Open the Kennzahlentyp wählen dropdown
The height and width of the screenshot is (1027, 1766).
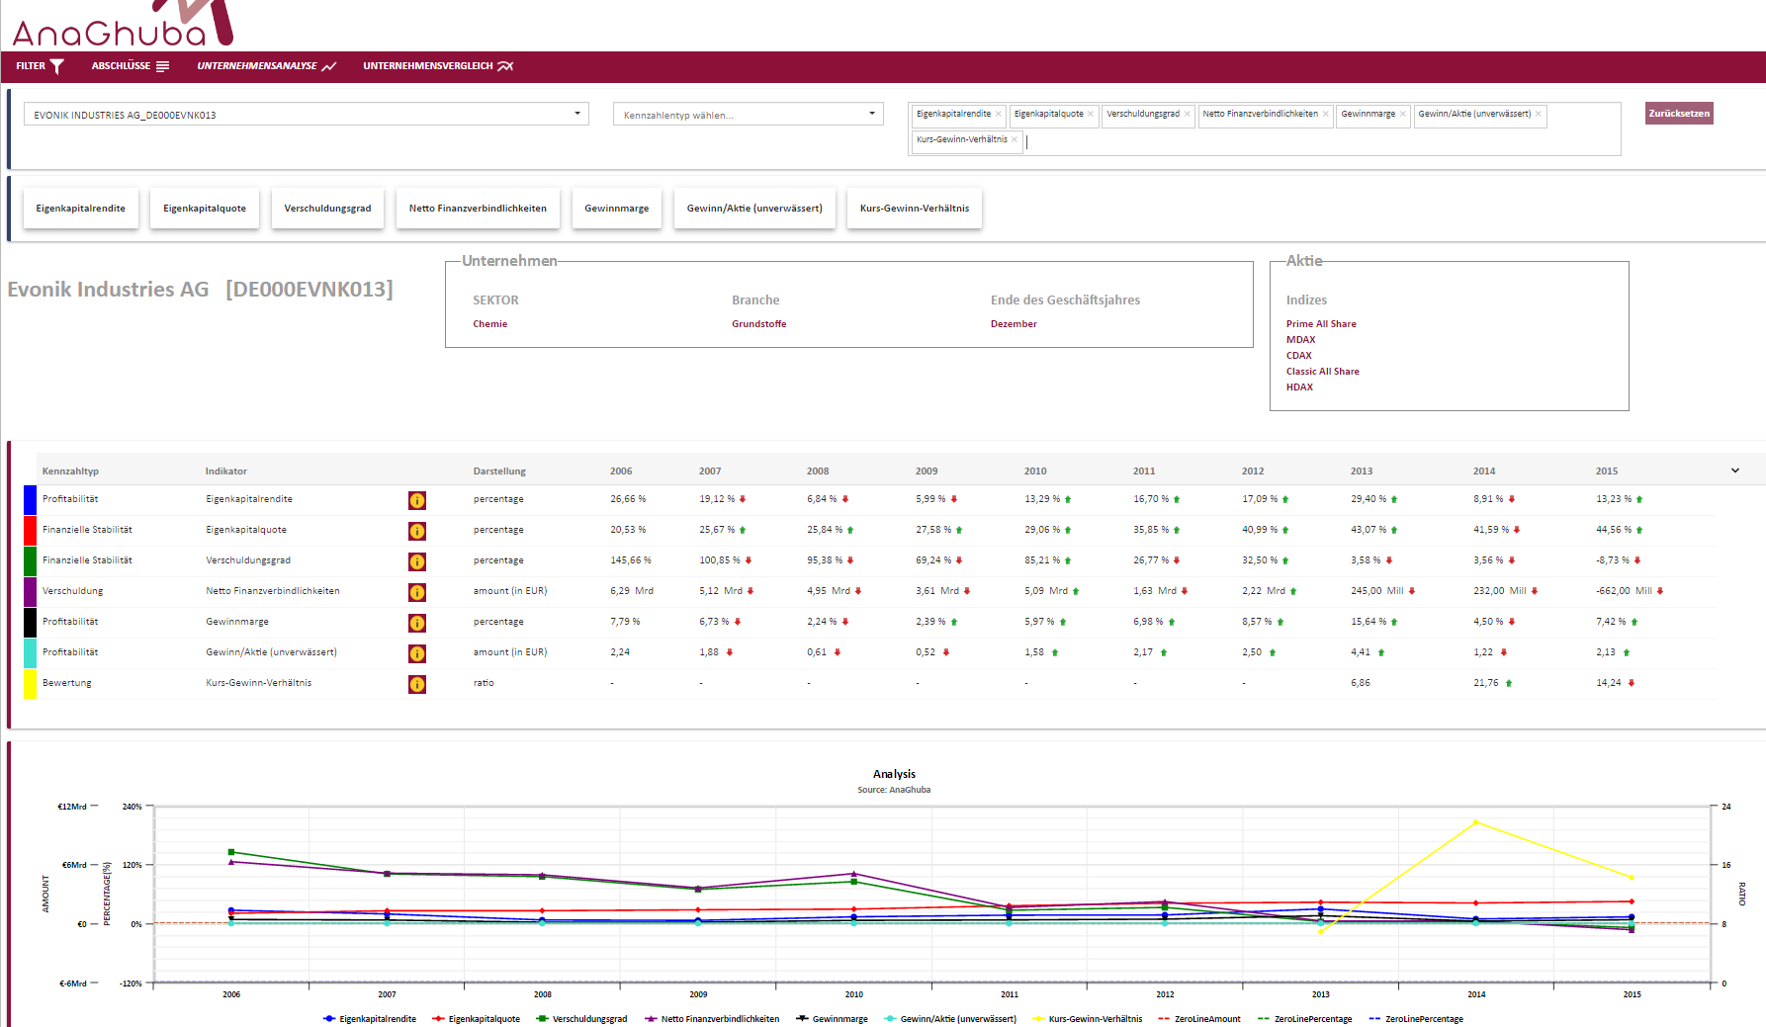pyautogui.click(x=748, y=115)
